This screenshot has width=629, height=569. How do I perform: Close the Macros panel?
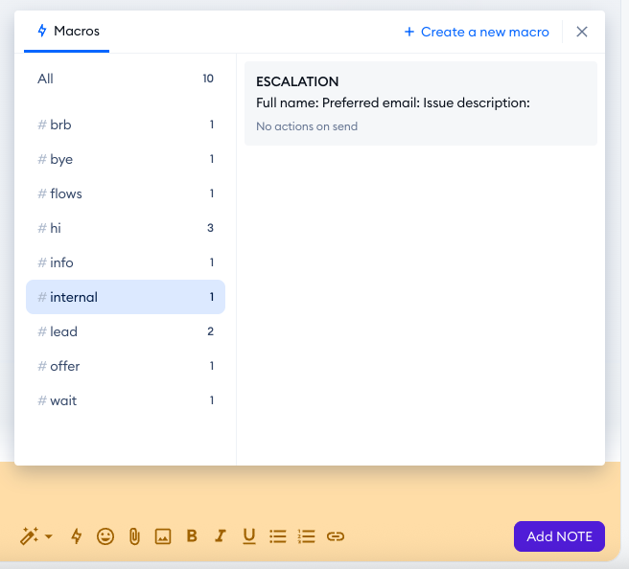pyautogui.click(x=582, y=32)
